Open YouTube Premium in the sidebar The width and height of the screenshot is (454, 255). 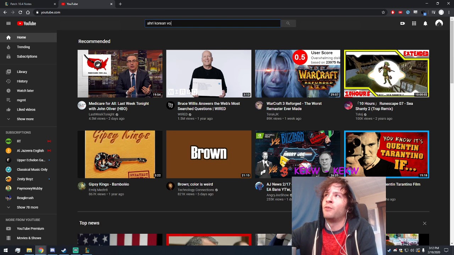pyautogui.click(x=28, y=228)
